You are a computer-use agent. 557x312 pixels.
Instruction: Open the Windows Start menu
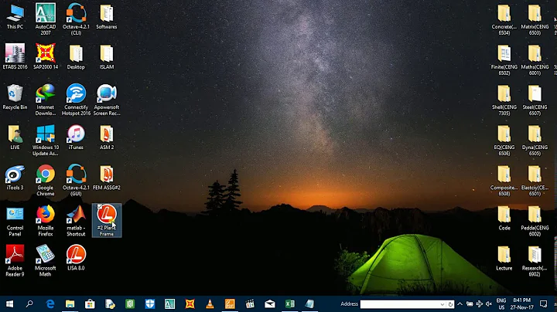tap(9, 304)
